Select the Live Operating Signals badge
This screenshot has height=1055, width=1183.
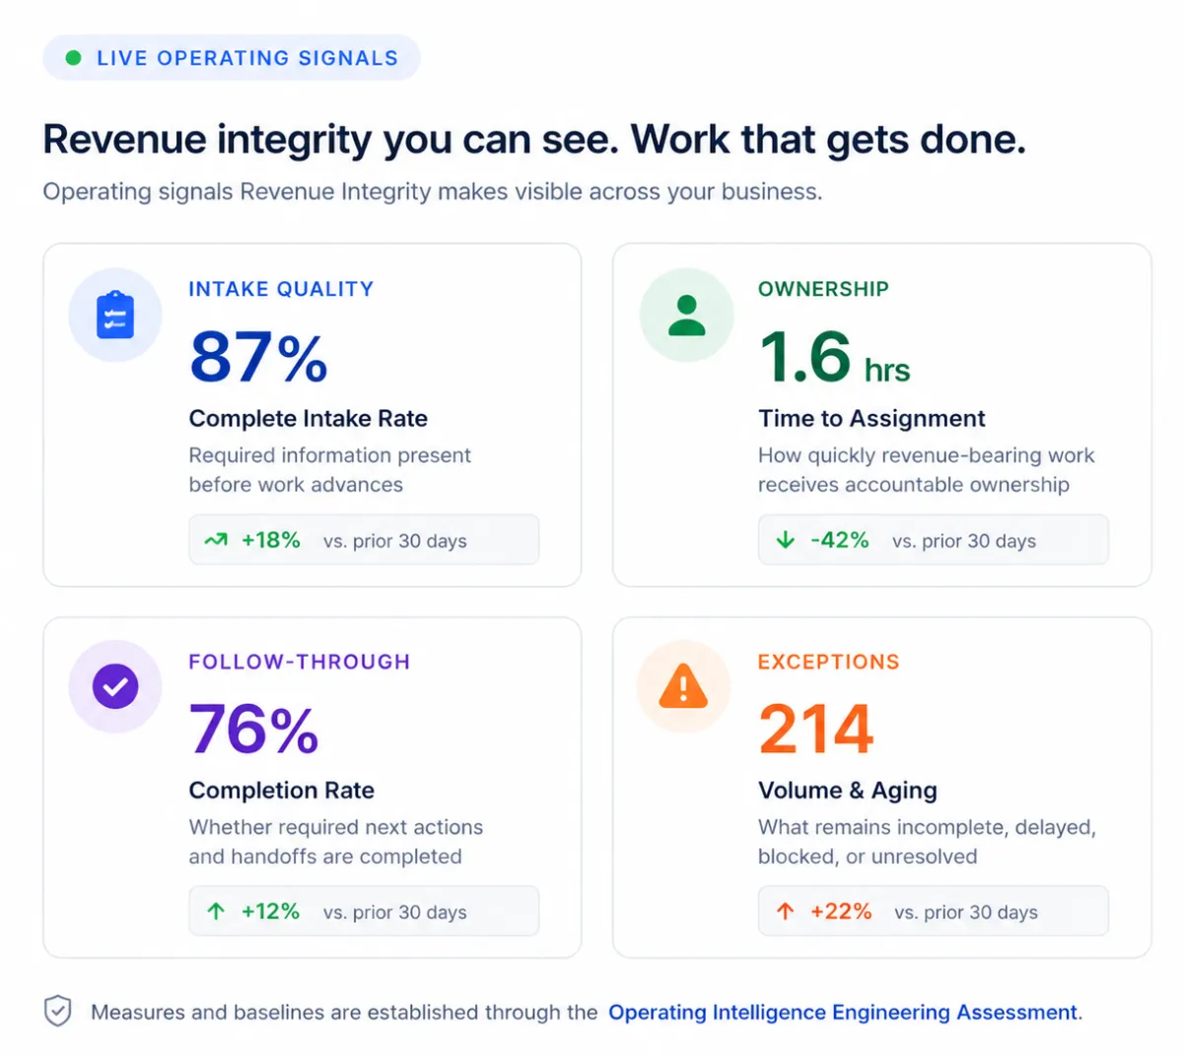click(x=232, y=58)
